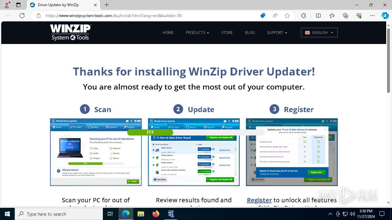Open Edge Settings and more menu

point(372,16)
